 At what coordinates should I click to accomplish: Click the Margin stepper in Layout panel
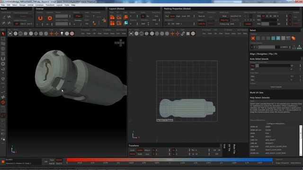(137, 16)
